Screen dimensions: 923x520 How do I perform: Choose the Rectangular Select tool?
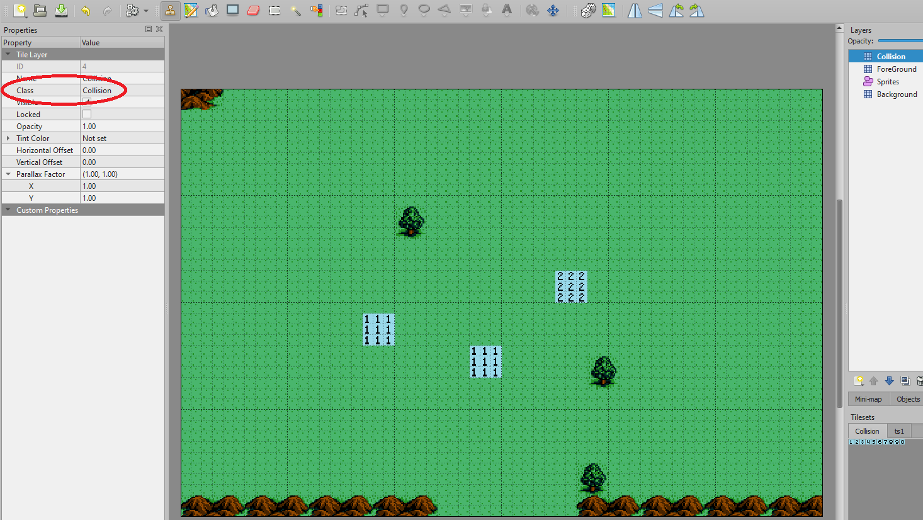click(x=275, y=11)
